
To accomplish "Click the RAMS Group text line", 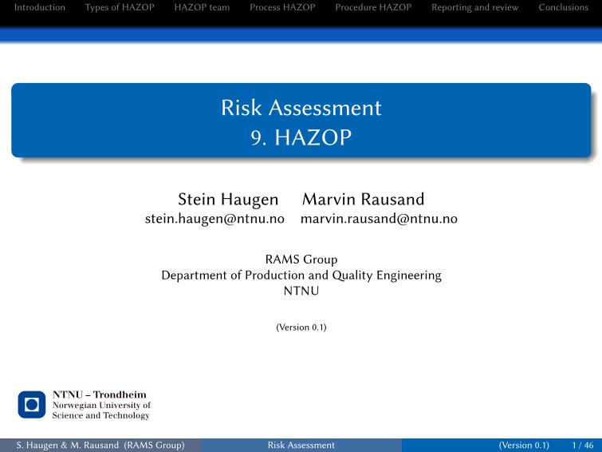I will click(301, 260).
